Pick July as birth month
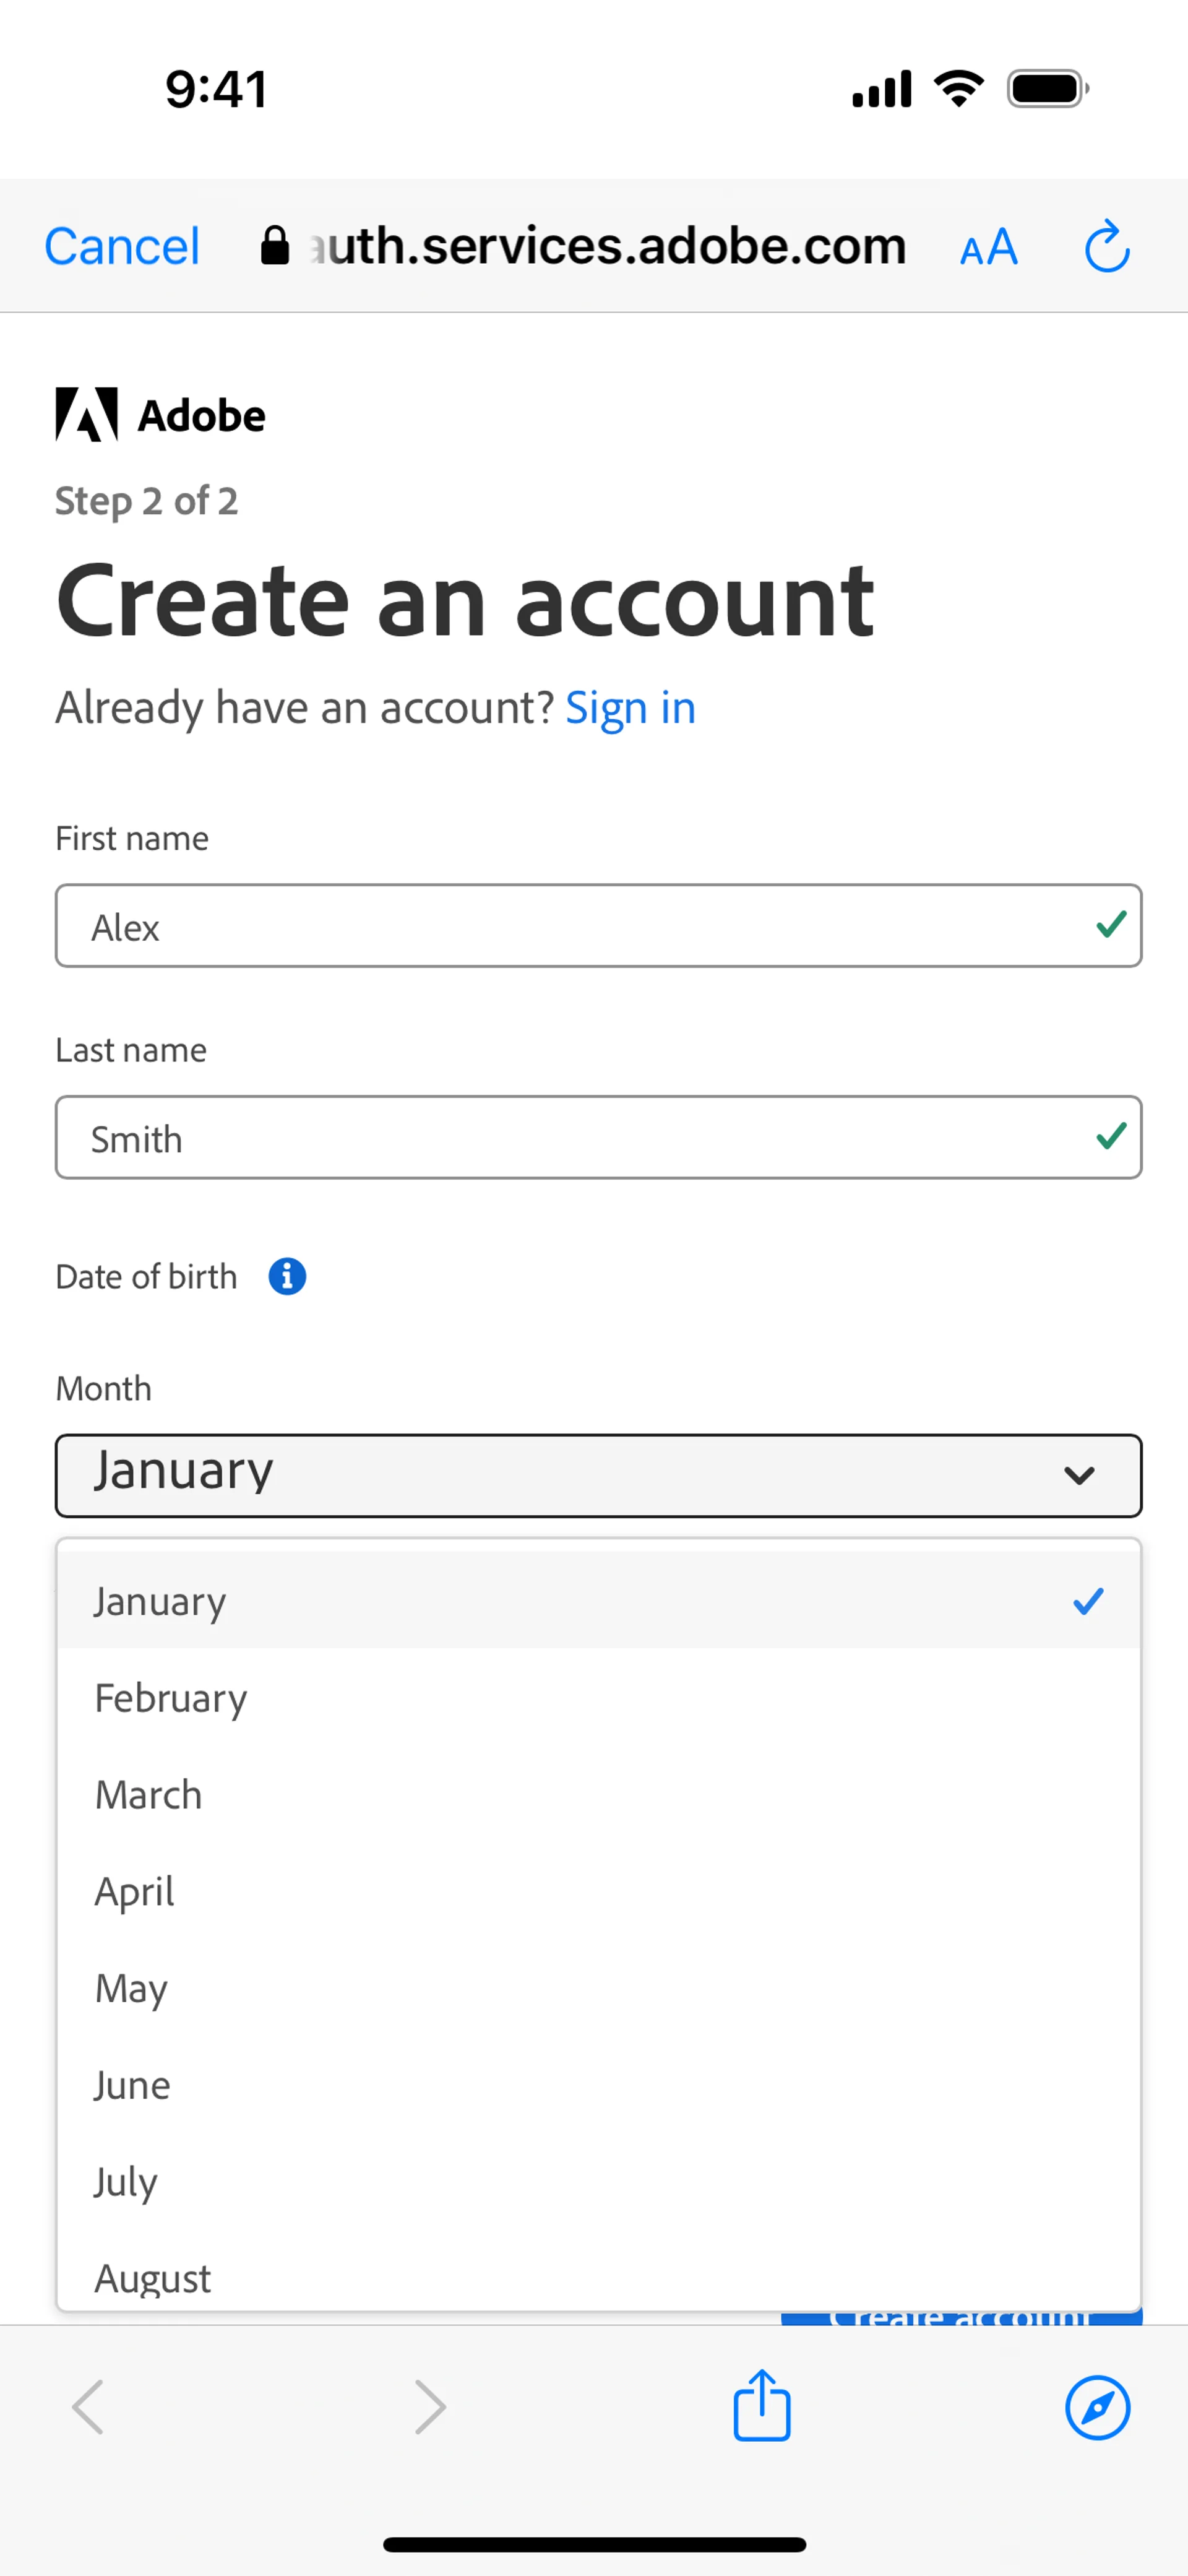Screen dimensions: 1188x2576 pyautogui.click(x=126, y=2181)
